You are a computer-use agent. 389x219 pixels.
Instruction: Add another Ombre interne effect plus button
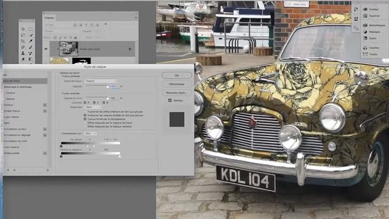[x=45, y=111]
